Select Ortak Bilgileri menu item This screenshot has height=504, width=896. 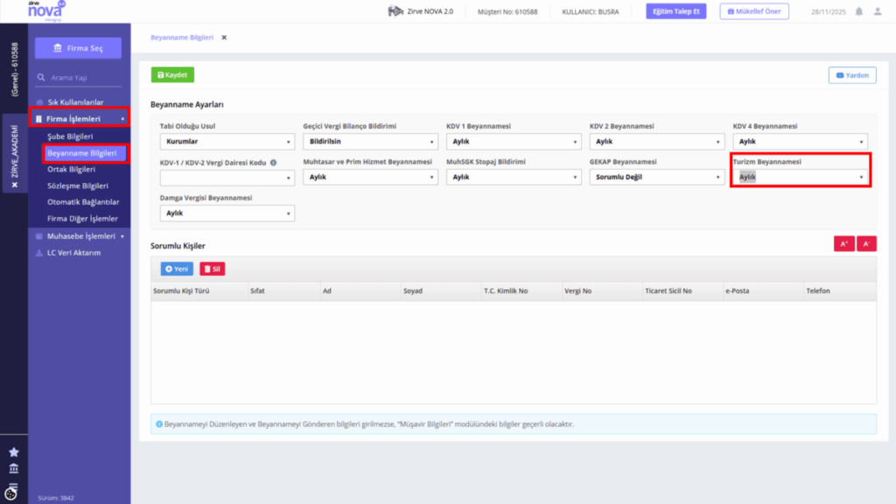[72, 169]
